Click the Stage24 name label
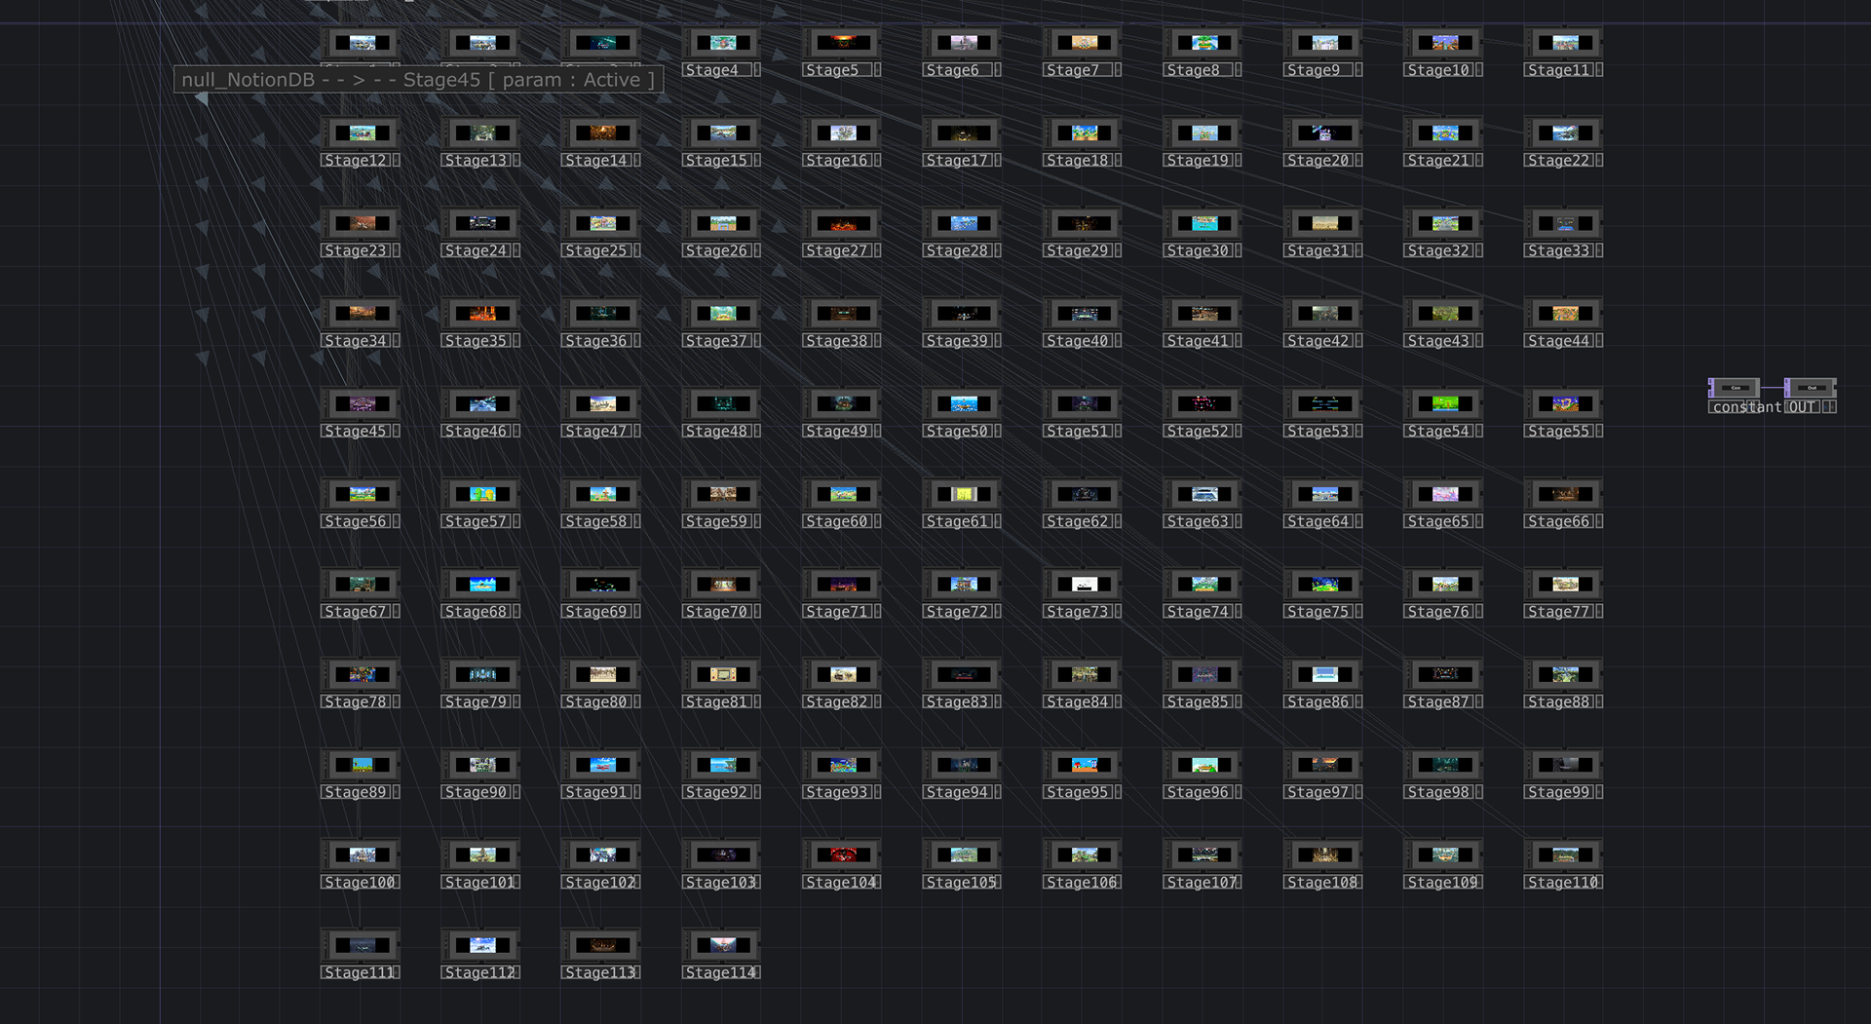 click(x=476, y=251)
